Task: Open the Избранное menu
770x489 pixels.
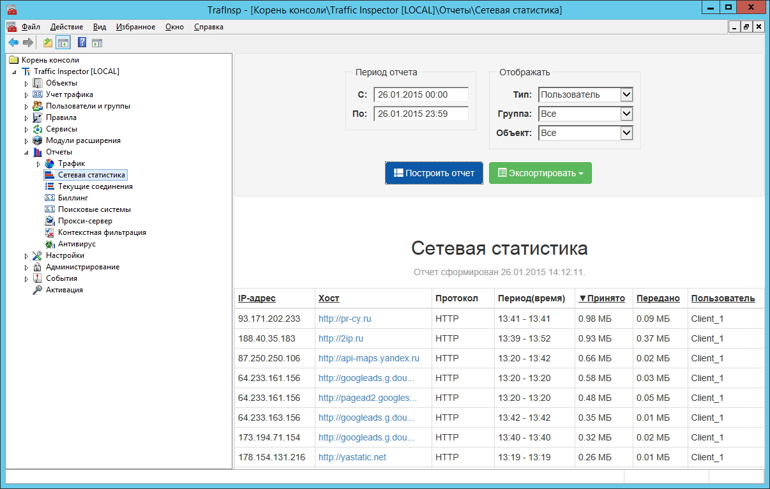Action: point(135,27)
